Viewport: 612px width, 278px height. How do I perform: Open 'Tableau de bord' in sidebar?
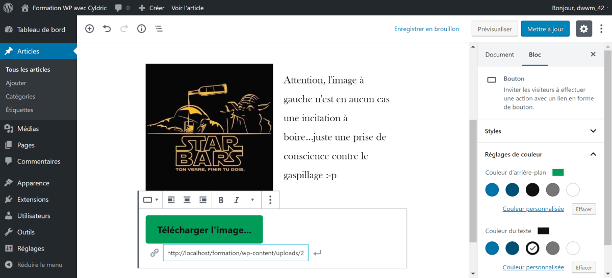(38, 30)
